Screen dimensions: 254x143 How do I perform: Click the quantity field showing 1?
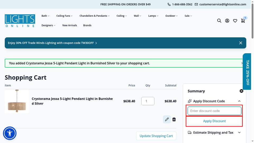148,101
